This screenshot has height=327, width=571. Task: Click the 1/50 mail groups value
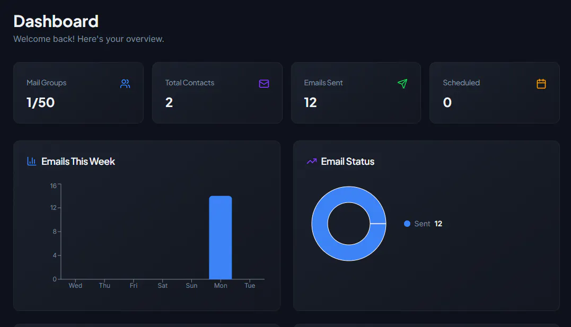point(40,102)
